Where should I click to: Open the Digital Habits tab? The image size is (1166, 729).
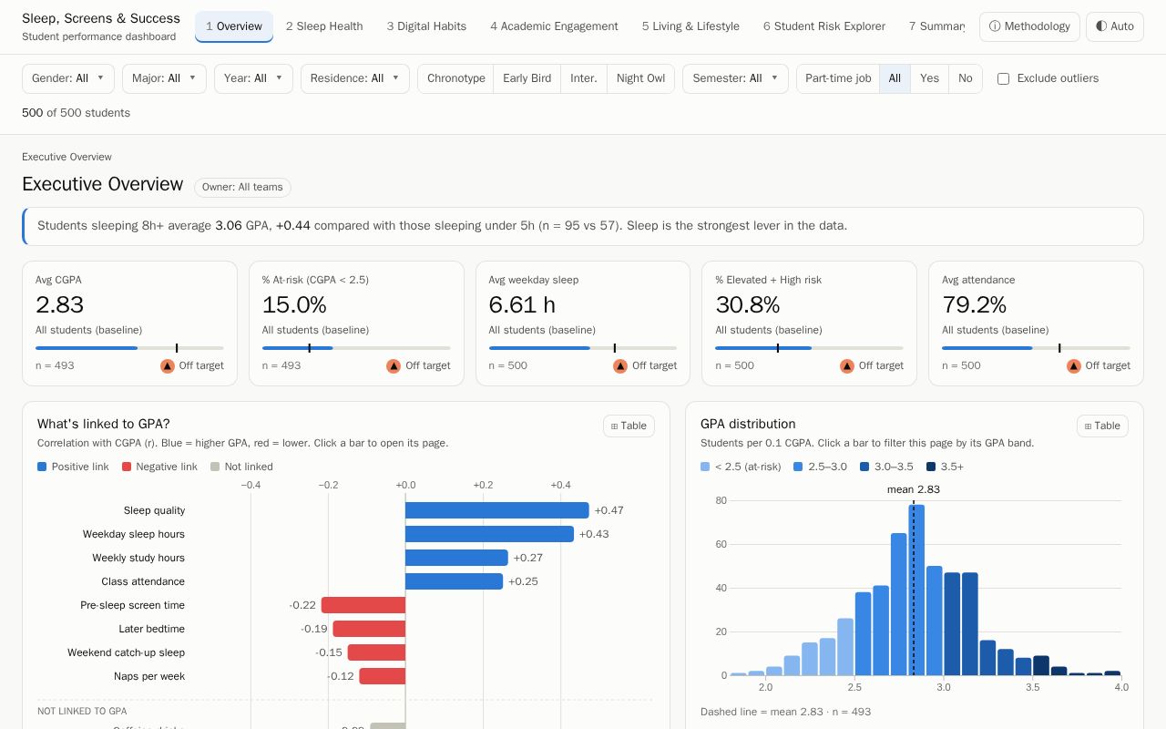[426, 26]
